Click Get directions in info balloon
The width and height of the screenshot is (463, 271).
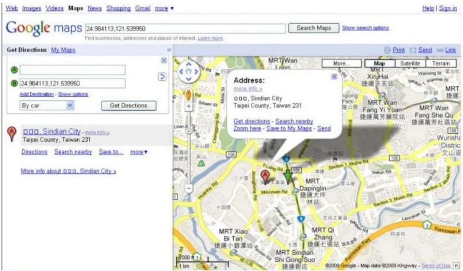pos(252,121)
